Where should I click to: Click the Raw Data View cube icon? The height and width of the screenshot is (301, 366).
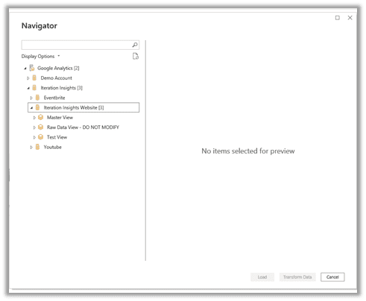point(40,127)
